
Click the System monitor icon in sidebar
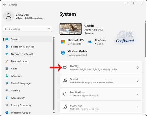pos(7,39)
